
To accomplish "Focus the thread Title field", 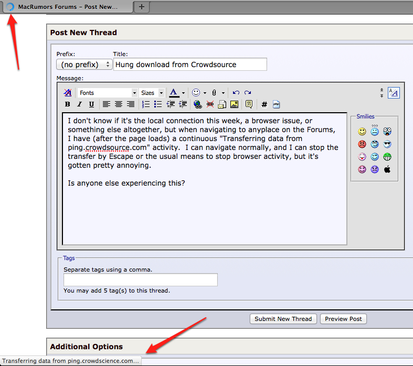I will tap(190, 64).
